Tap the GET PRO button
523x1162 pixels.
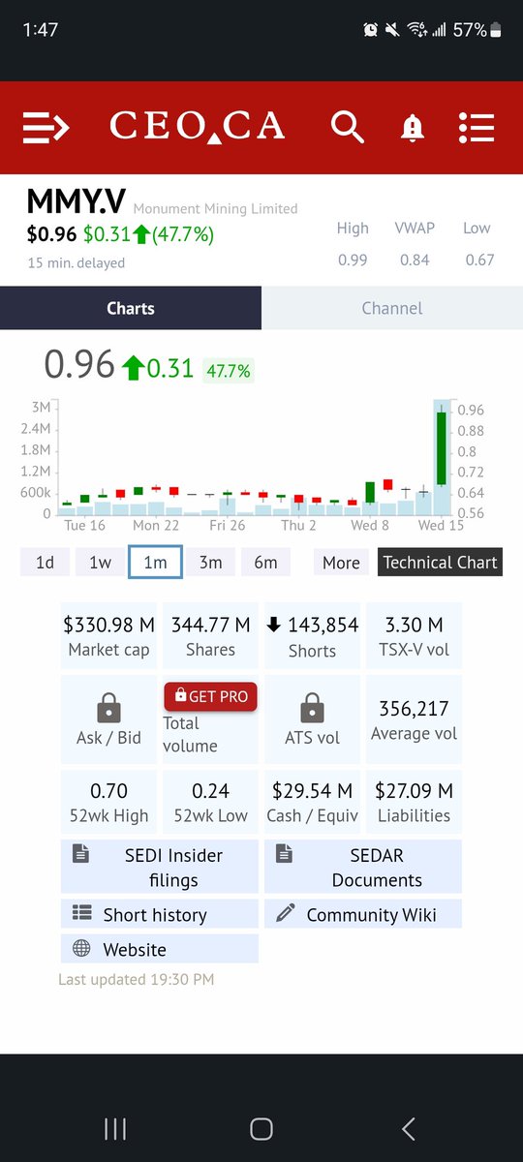[x=210, y=696]
